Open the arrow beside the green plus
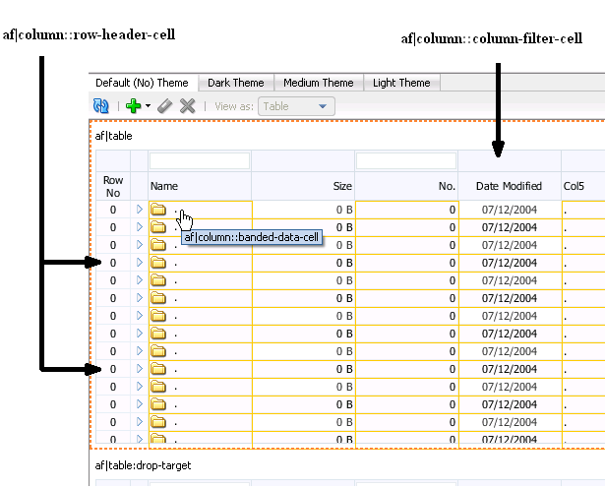This screenshot has height=488, width=605. tap(148, 105)
